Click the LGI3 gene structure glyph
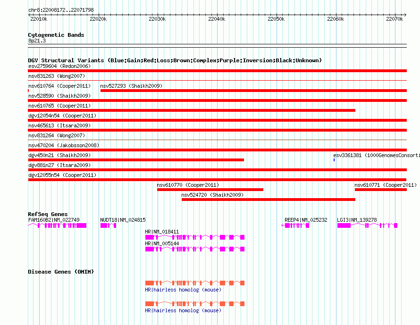The image size is (420, 325). (x=367, y=225)
